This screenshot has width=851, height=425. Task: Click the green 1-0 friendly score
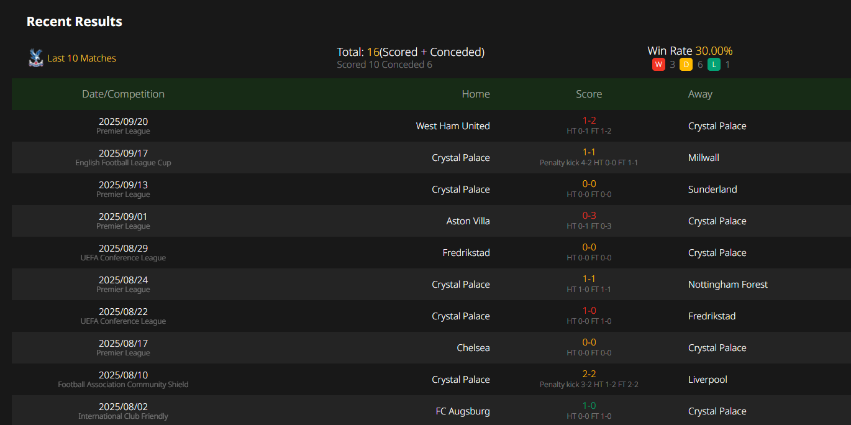589,406
